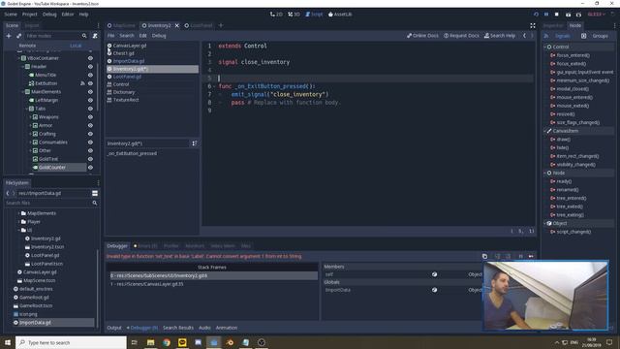Stop the running scene
This screenshot has width=620, height=349.
coord(557,15)
